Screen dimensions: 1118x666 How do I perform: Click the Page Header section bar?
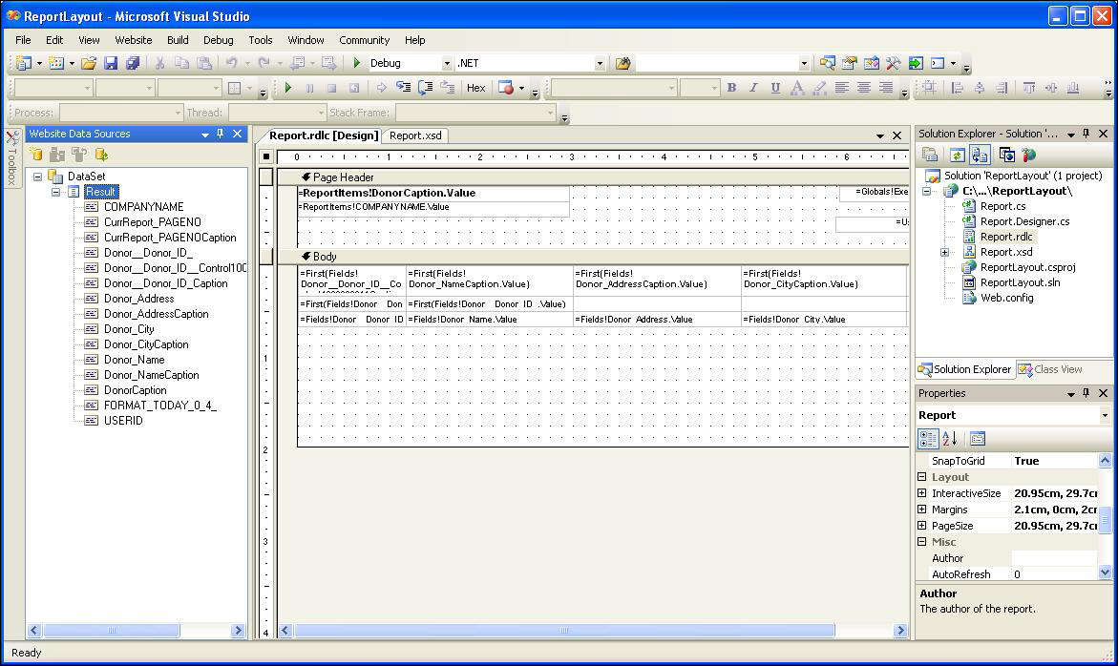pos(593,177)
